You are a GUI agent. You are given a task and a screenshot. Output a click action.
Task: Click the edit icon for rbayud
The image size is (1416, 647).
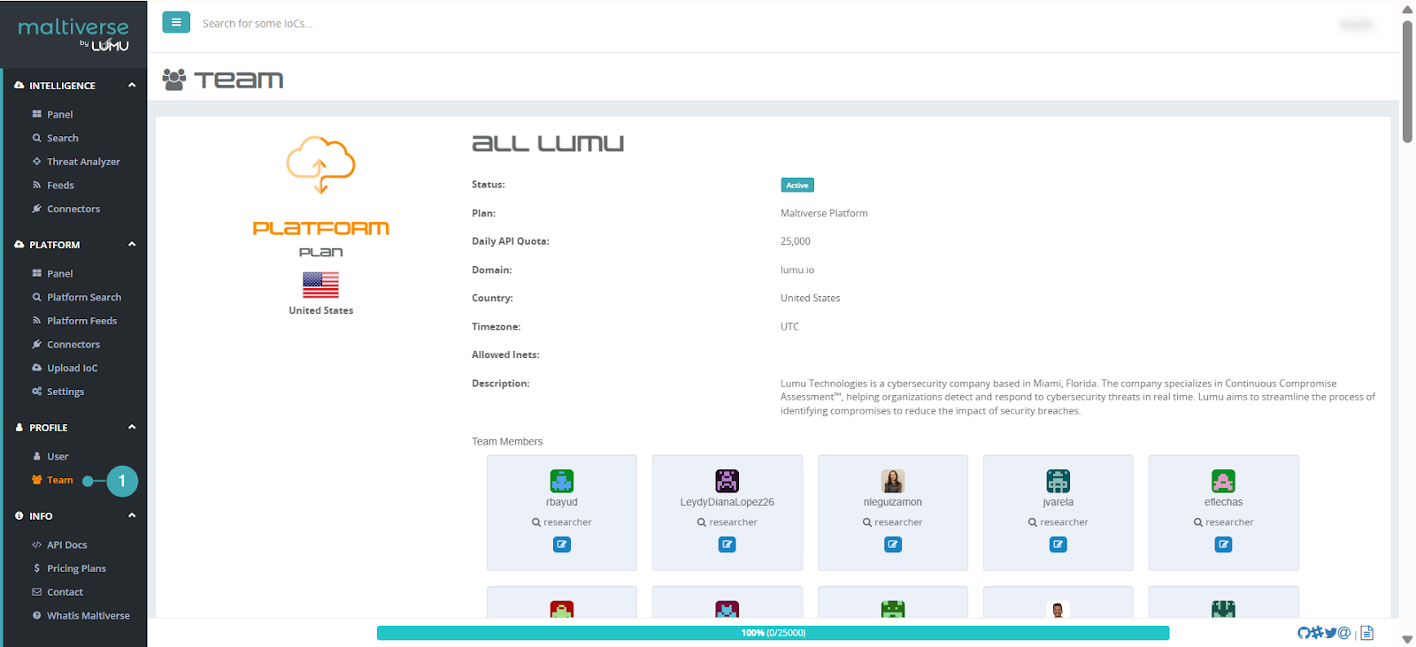pos(562,544)
